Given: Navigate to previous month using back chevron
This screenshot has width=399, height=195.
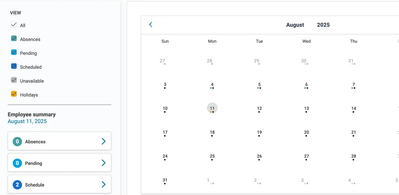Looking at the screenshot, I should coord(150,25).
